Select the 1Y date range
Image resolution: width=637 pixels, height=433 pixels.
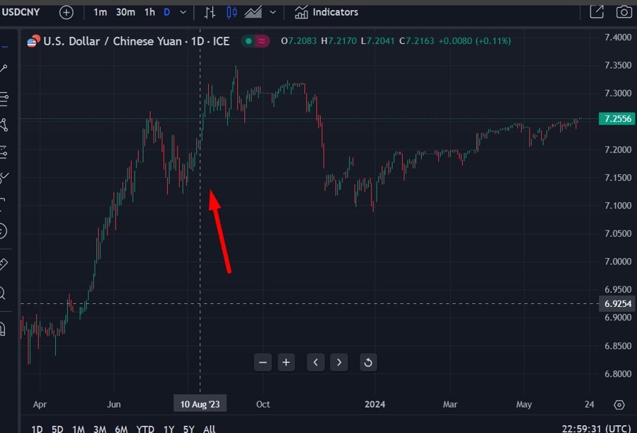168,429
